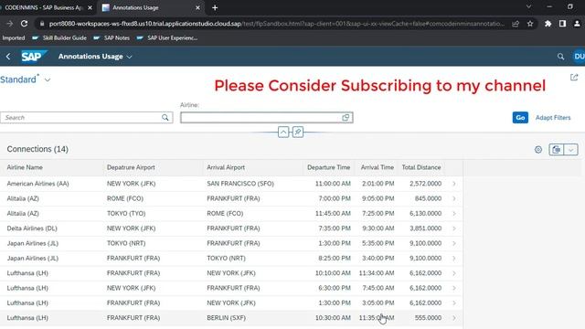This screenshot has height=329, width=585.
Task: Open the SAP Notes bookmark
Action: pos(112,37)
